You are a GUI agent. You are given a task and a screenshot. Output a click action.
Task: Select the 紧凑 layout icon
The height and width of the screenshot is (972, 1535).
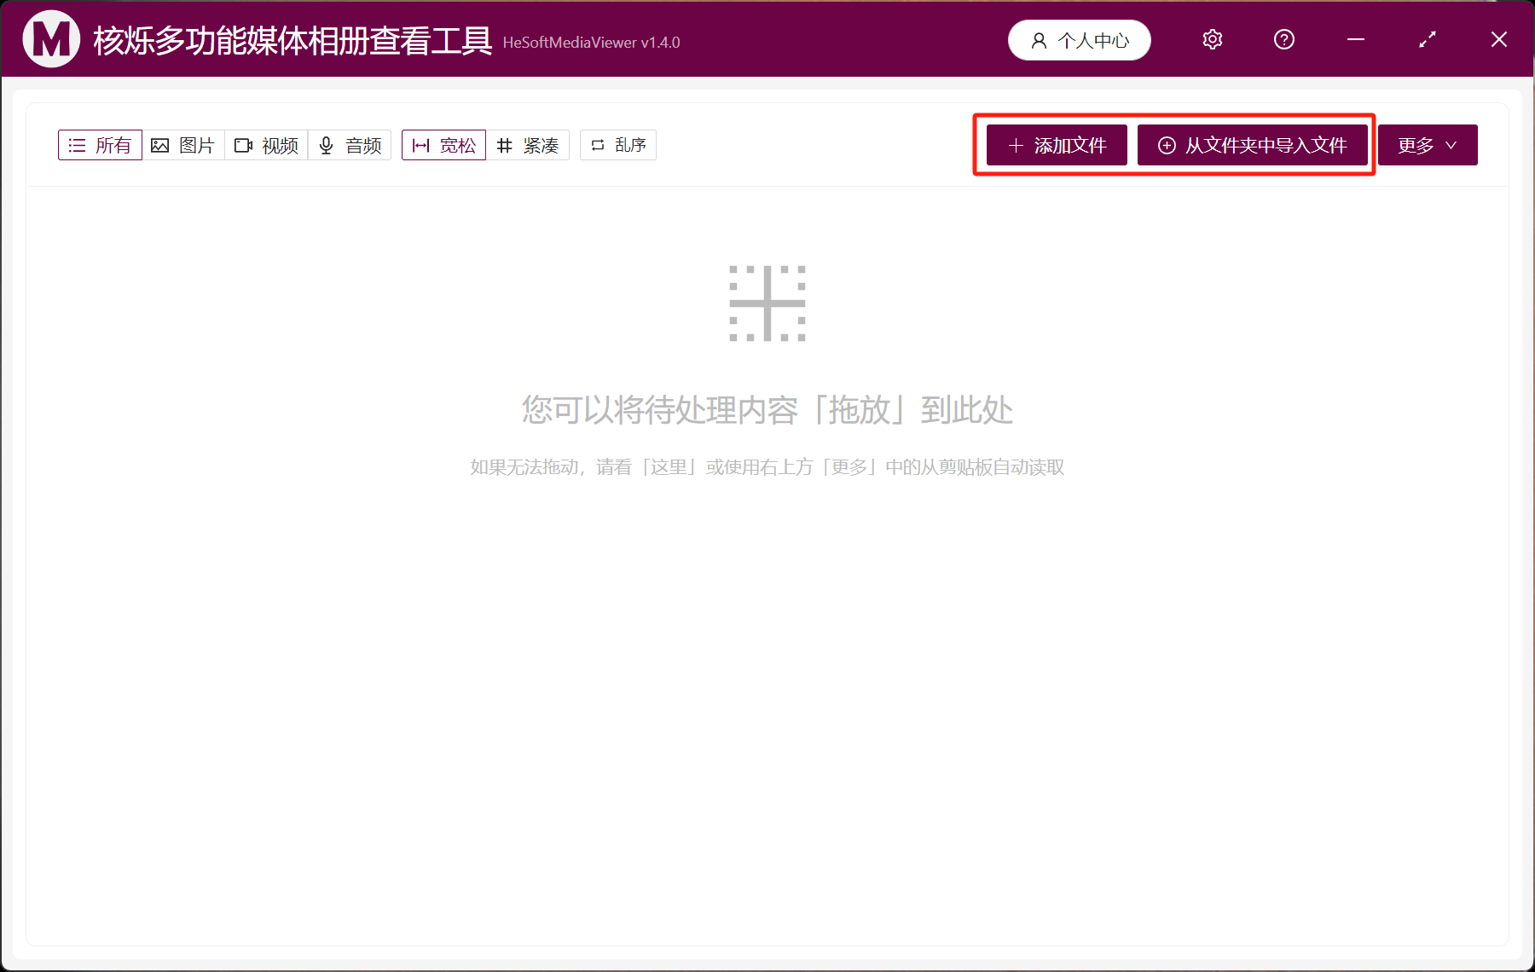point(505,145)
